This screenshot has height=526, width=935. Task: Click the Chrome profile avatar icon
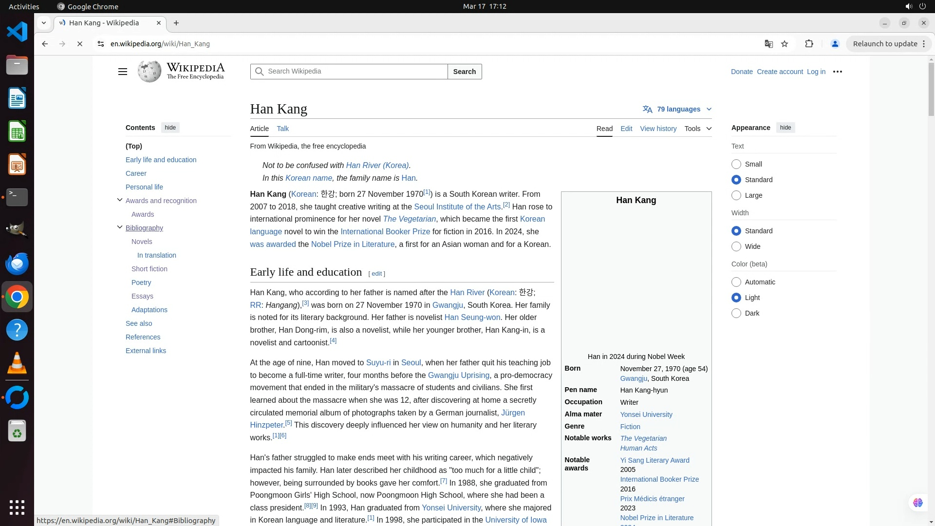[835, 44]
